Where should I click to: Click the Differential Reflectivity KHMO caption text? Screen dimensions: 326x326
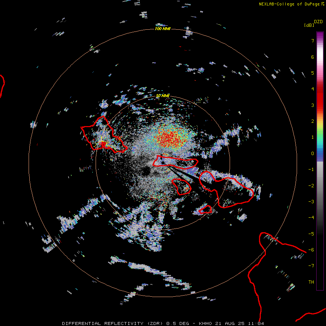point(163,323)
